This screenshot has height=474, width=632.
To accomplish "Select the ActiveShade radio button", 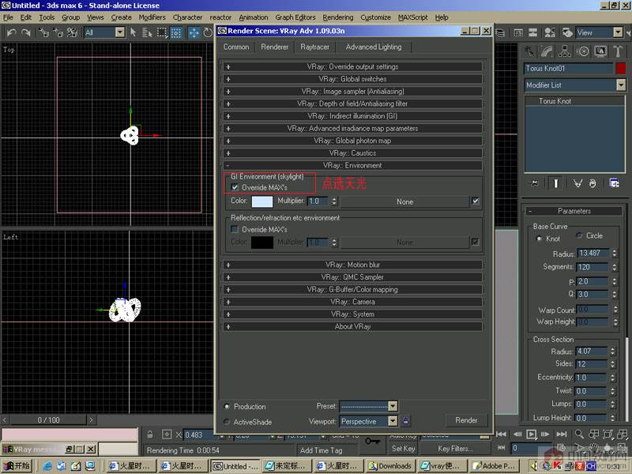I will [227, 422].
